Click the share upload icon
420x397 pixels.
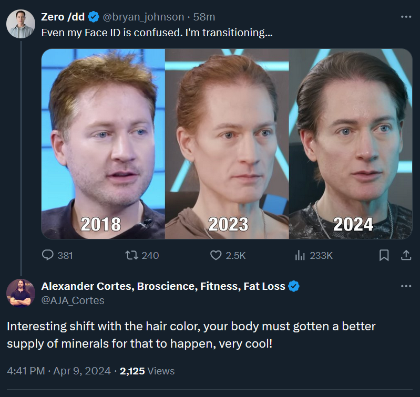406,255
